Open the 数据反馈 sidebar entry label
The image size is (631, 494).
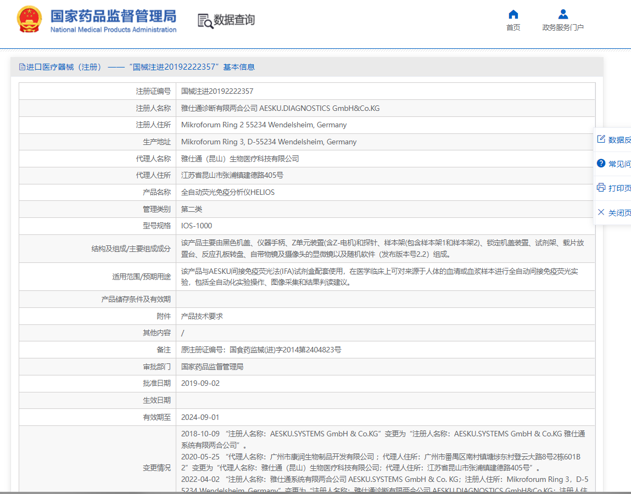619,140
